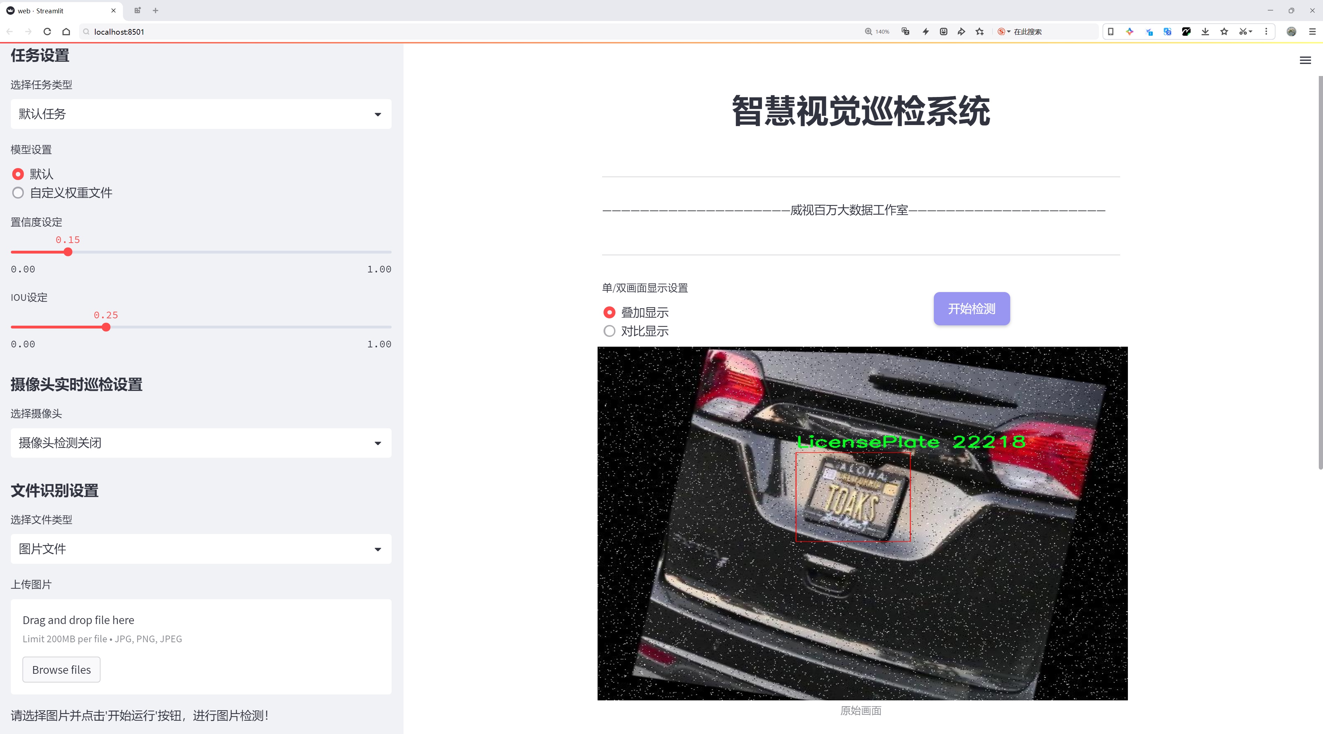The image size is (1323, 734).
Task: Expand the 默认任务 task type dropdown
Action: click(201, 114)
